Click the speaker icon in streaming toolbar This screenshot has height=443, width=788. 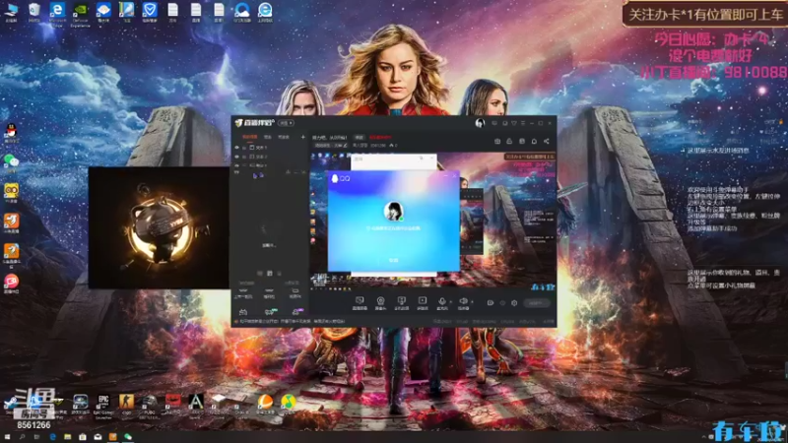pos(463,302)
